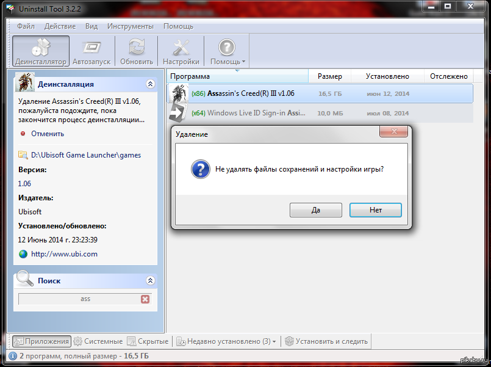This screenshot has height=367, width=491.
Task: Open the Инструменты menu
Action: pyautogui.click(x=131, y=26)
